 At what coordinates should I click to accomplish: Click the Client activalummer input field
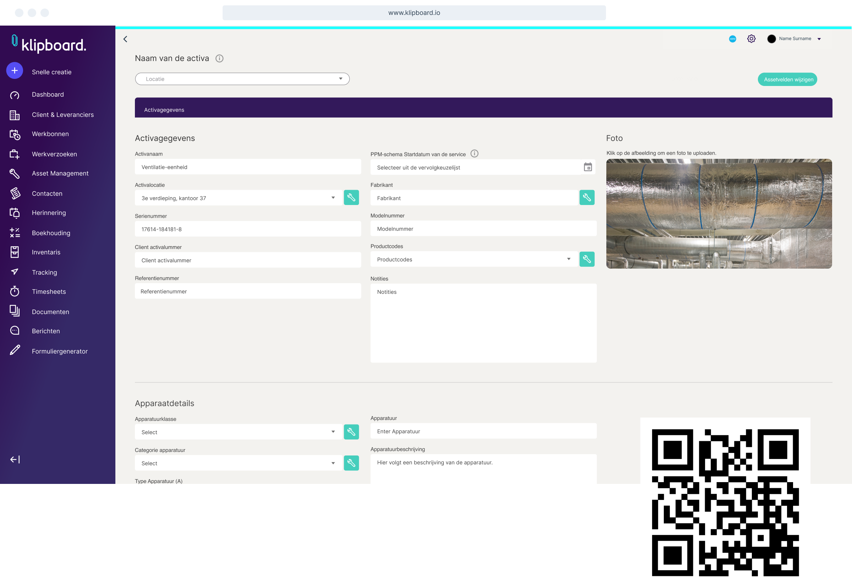[248, 260]
